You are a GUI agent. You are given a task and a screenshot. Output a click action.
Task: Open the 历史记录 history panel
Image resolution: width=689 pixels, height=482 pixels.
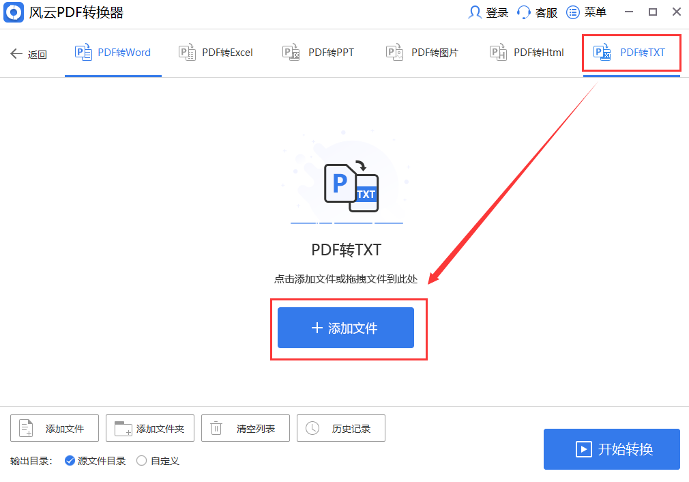[341, 428]
